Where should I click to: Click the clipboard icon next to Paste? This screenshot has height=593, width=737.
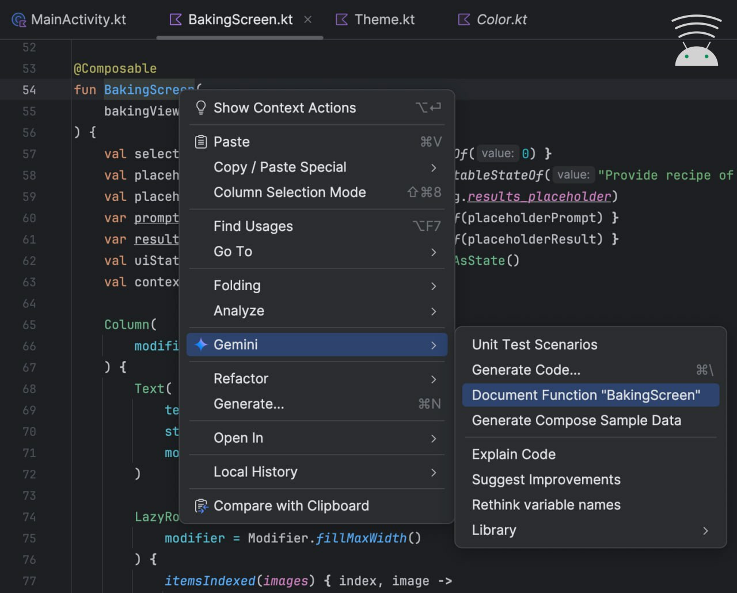tap(200, 142)
